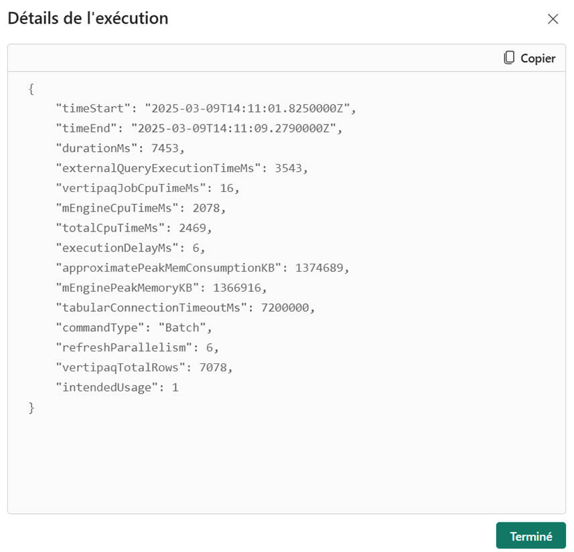
Task: Close the Détails de l'exécution dialog
Action: [553, 19]
